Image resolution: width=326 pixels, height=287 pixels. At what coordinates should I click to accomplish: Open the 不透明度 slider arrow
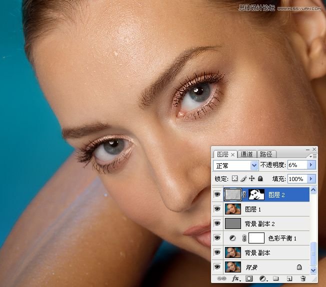point(311,165)
